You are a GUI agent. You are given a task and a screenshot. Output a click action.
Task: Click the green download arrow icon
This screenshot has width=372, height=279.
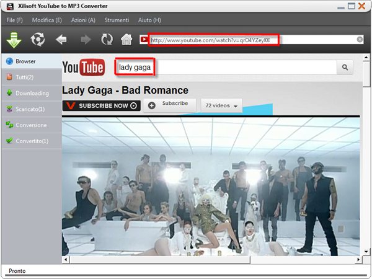coord(14,40)
